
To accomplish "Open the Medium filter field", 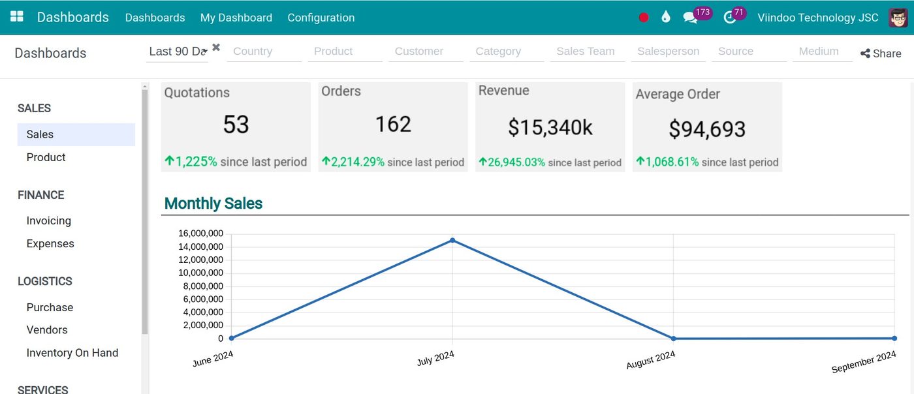I will pyautogui.click(x=823, y=52).
